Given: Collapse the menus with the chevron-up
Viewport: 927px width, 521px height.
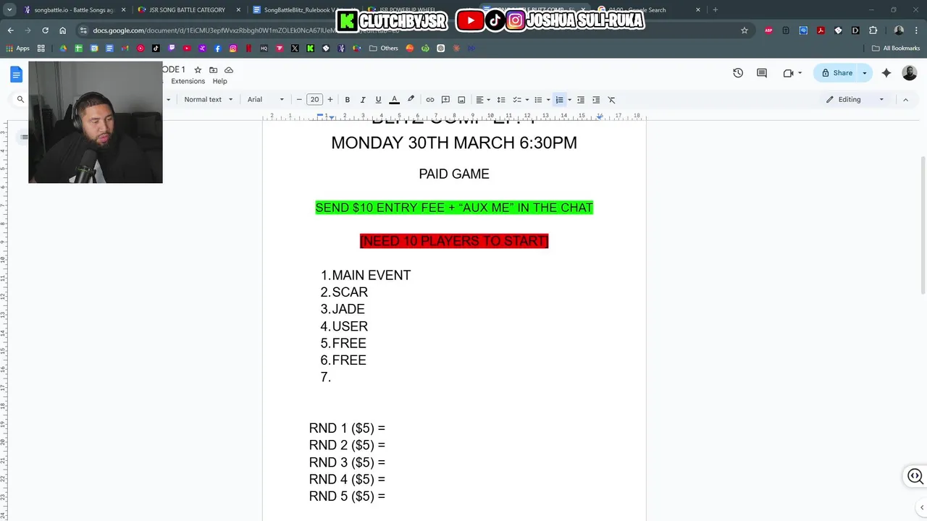Looking at the screenshot, I should point(905,100).
